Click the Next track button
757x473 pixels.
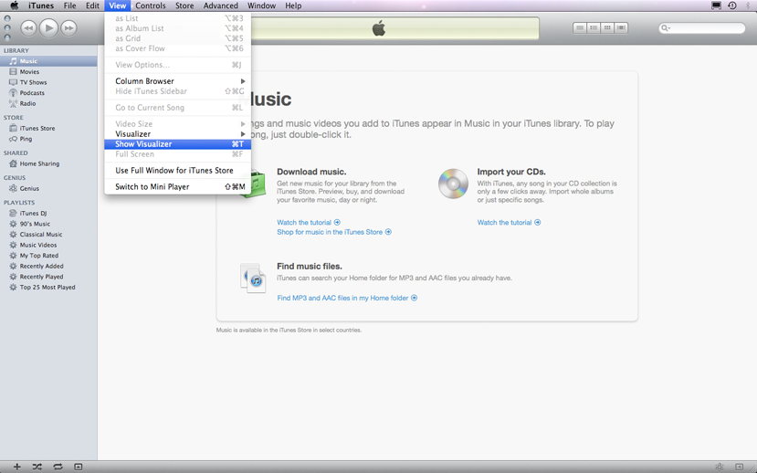[x=68, y=28]
